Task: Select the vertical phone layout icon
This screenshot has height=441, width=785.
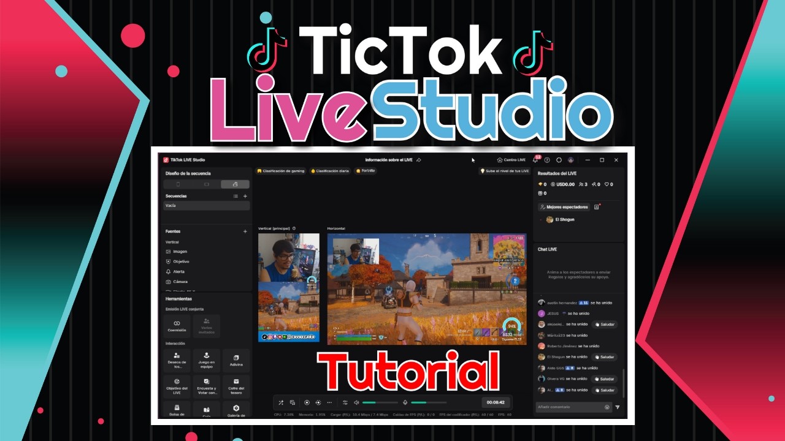Action: (178, 184)
